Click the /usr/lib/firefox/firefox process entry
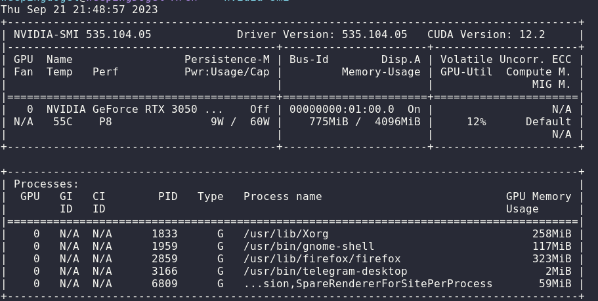This screenshot has height=301, width=598. (x=322, y=259)
